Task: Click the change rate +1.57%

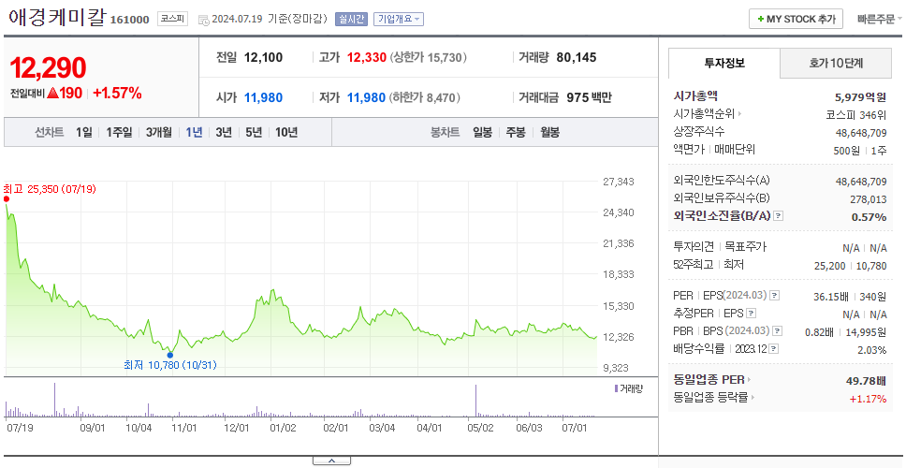Action: click(x=117, y=93)
